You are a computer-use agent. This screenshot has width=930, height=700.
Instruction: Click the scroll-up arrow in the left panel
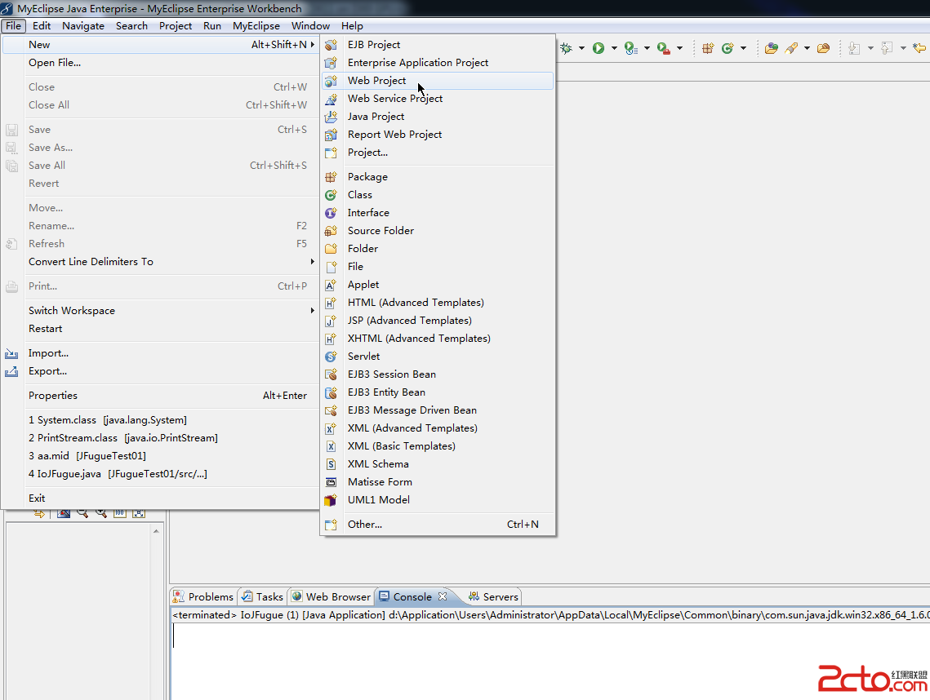(x=156, y=531)
